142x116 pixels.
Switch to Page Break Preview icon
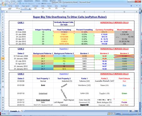114,114
